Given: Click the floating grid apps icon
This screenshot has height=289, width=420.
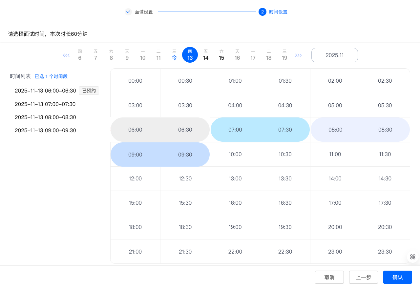Looking at the screenshot, I should click(x=413, y=257).
